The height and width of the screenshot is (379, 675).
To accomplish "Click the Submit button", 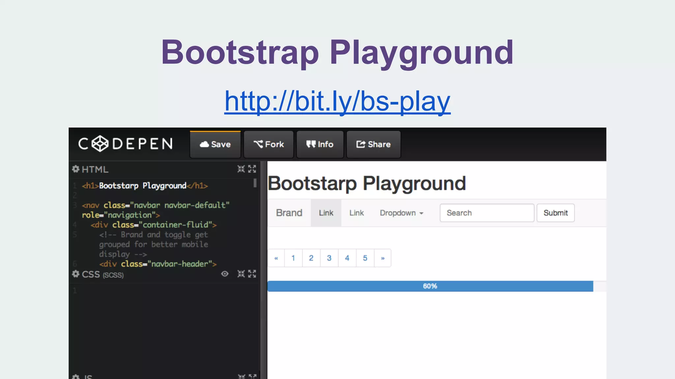I will (x=556, y=213).
